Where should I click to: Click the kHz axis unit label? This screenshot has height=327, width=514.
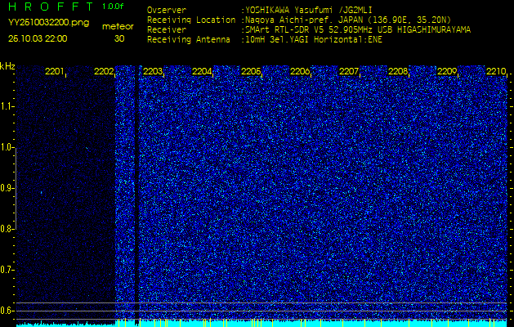coord(7,66)
